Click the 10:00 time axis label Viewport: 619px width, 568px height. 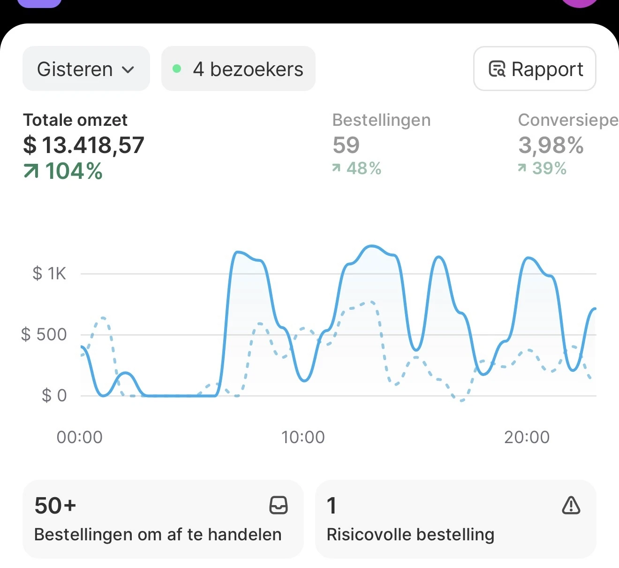(303, 437)
